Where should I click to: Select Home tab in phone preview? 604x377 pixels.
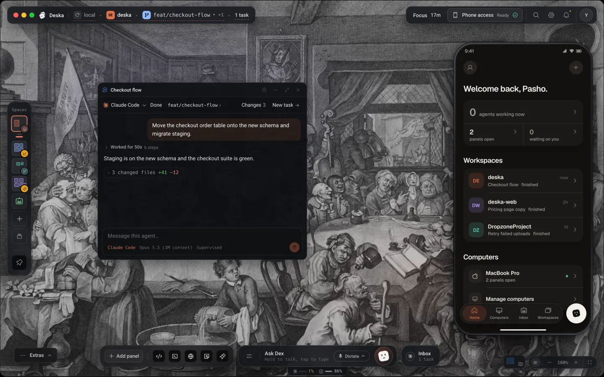click(474, 313)
